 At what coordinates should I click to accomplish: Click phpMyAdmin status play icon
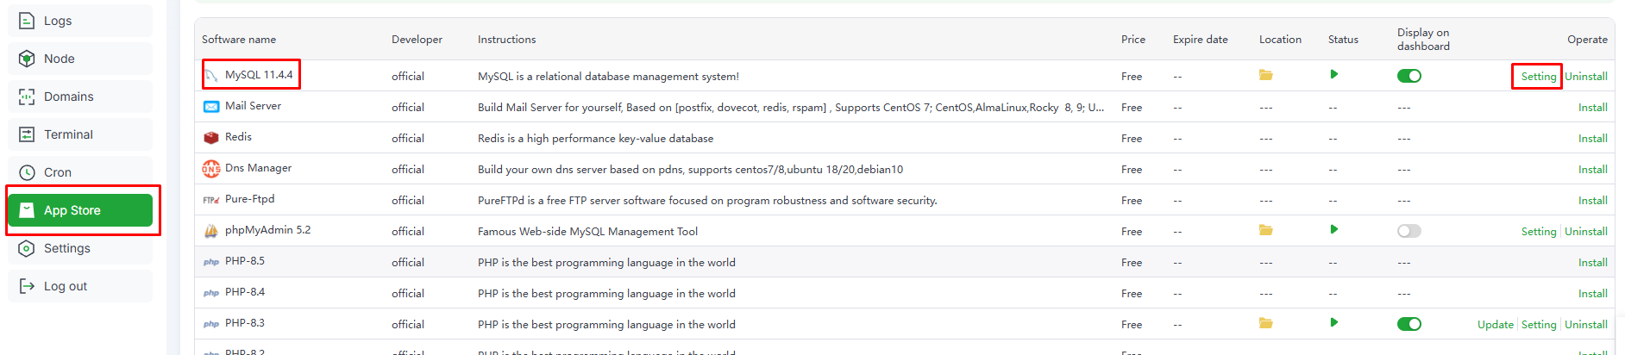pyautogui.click(x=1334, y=229)
